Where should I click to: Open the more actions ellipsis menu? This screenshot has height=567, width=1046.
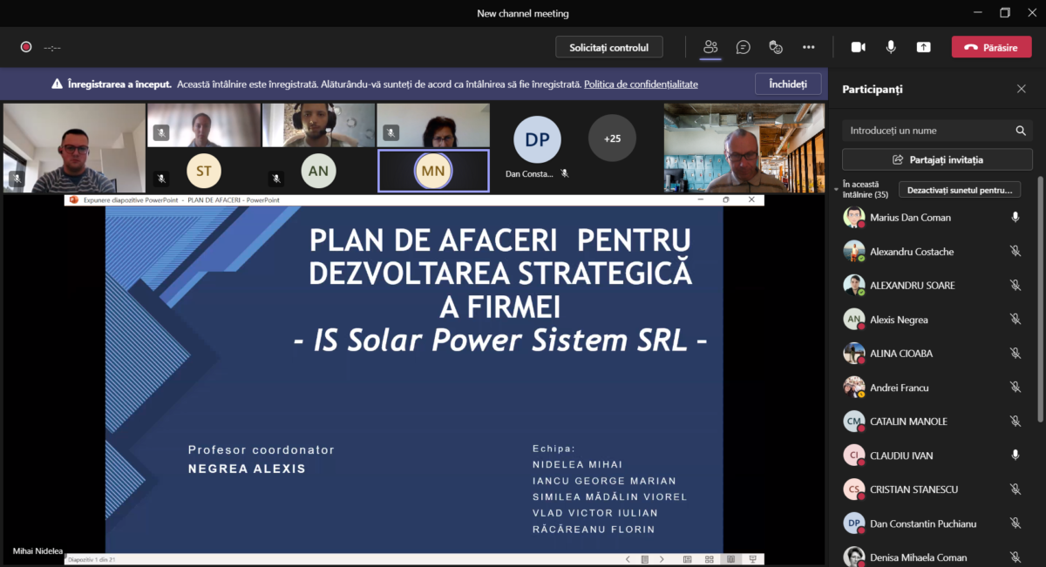[x=808, y=47]
